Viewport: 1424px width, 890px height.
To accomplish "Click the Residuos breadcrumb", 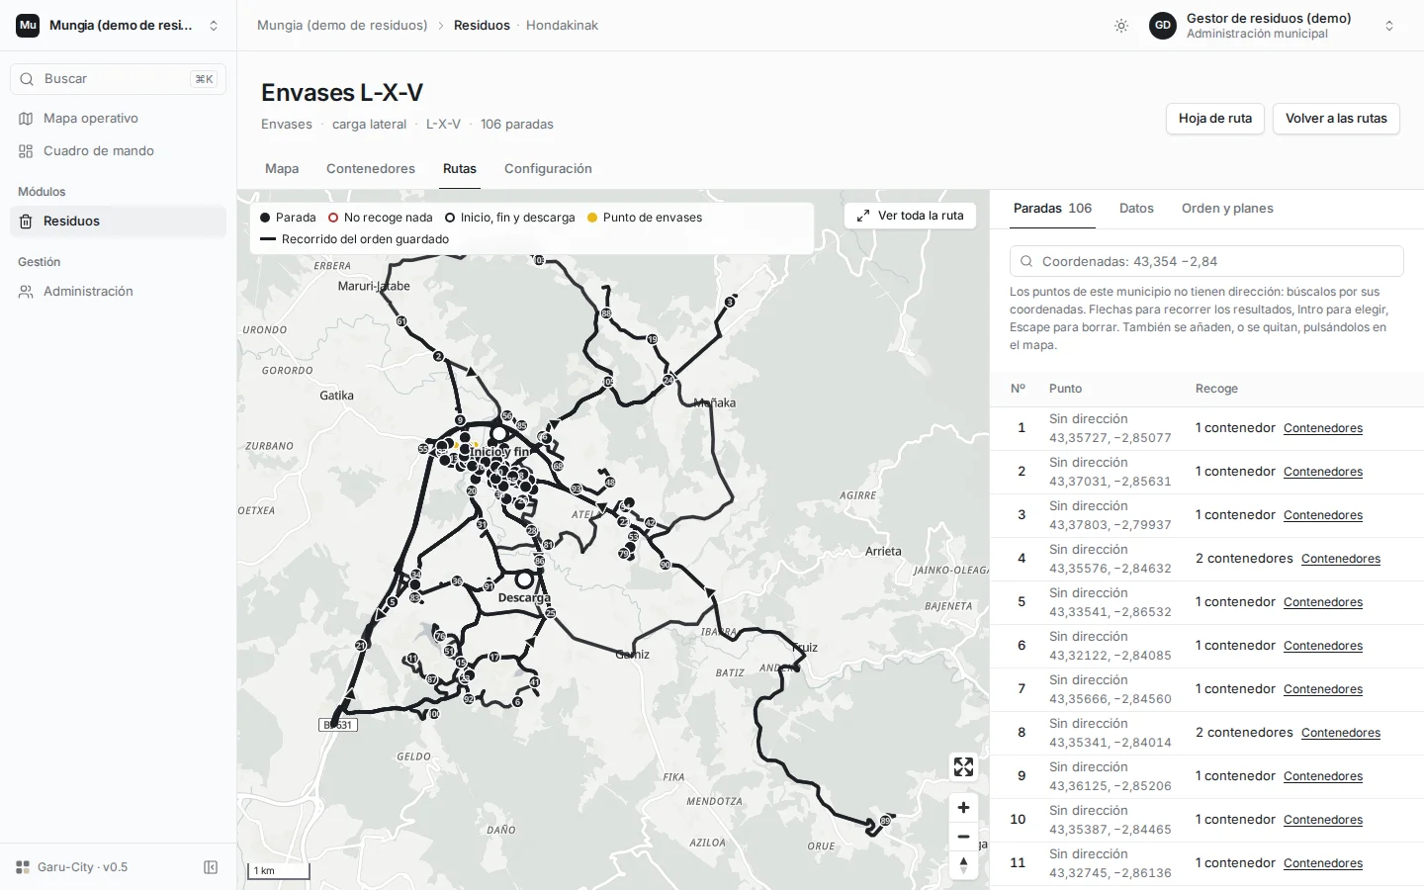I will click(x=482, y=26).
